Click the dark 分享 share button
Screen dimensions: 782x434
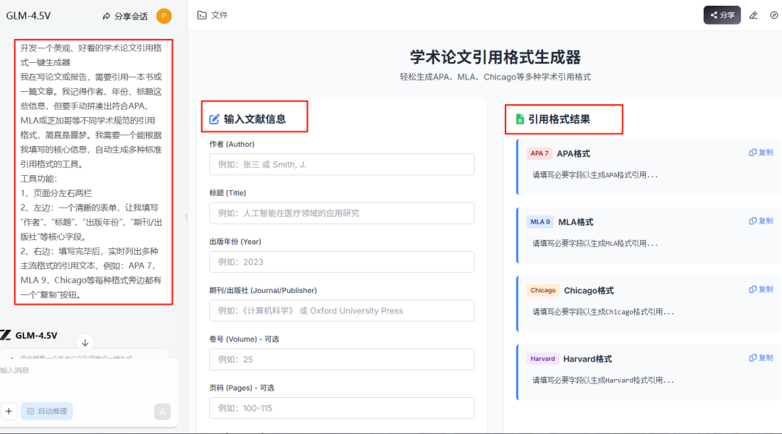(722, 15)
